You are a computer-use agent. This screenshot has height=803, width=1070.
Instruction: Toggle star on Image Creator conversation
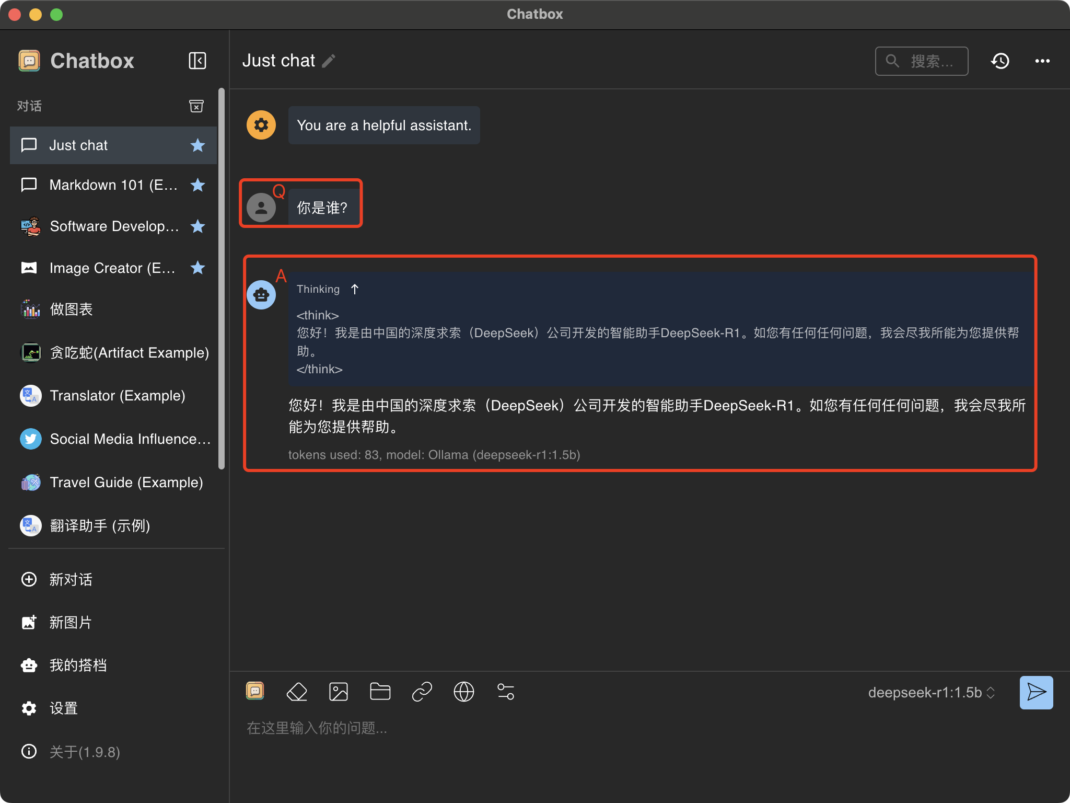click(x=197, y=268)
